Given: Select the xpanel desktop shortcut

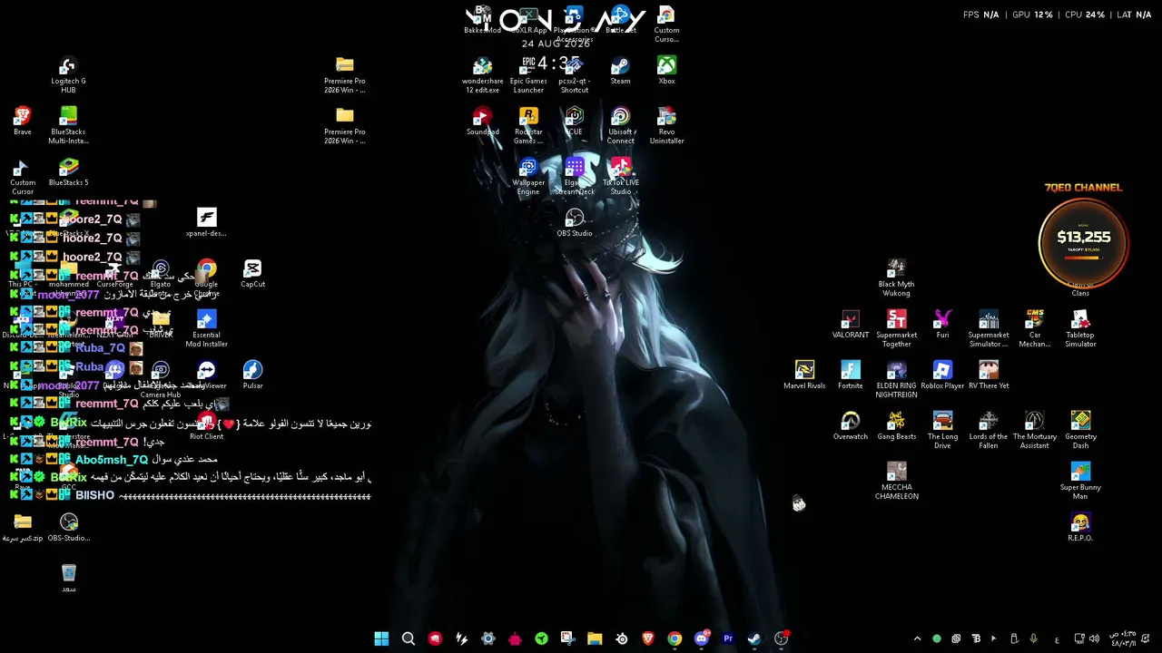Looking at the screenshot, I should [x=206, y=223].
